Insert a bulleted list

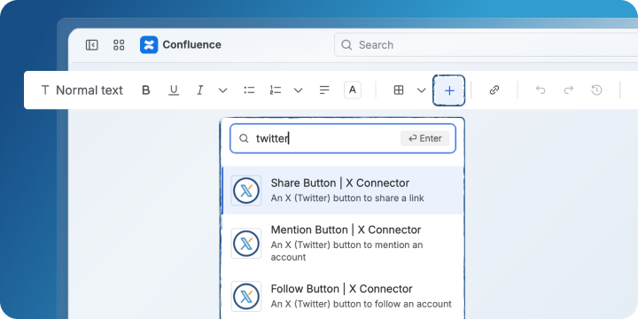pyautogui.click(x=249, y=90)
